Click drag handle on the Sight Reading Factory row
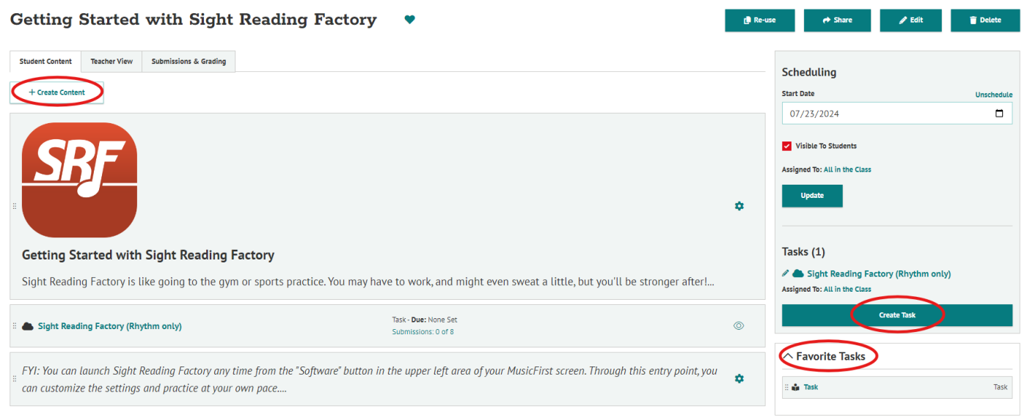Screen dimensions: 1027x420 pos(14,326)
